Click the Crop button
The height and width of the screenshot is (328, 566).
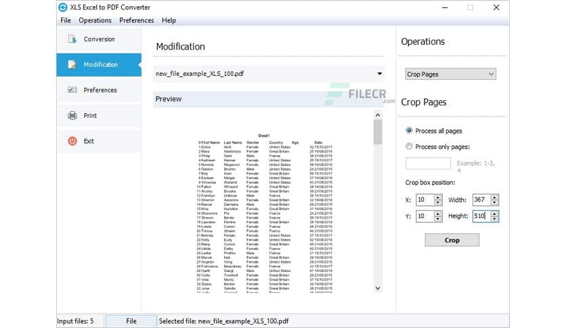[x=452, y=240]
